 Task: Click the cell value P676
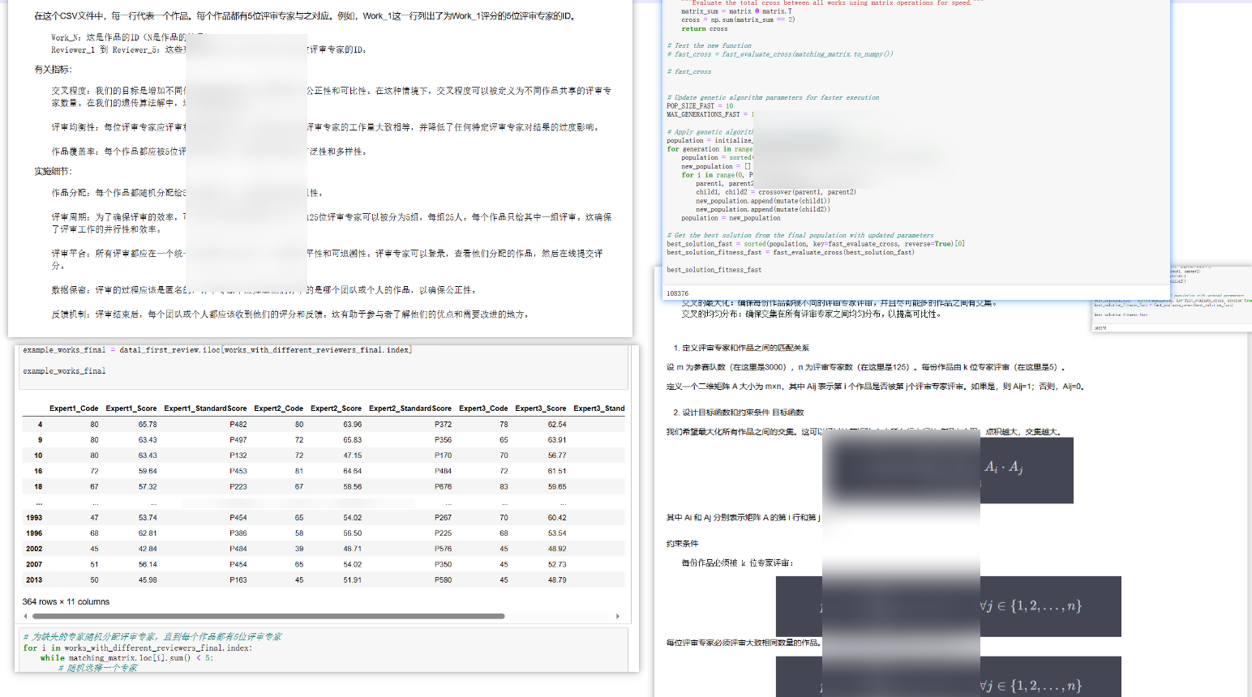pyautogui.click(x=443, y=487)
